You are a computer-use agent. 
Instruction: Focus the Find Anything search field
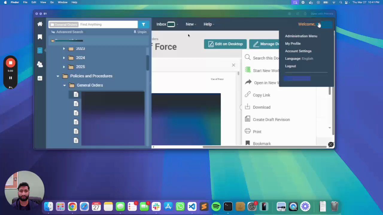coord(108,24)
